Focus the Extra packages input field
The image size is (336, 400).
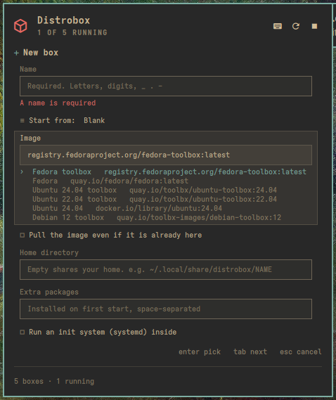pyautogui.click(x=166, y=309)
